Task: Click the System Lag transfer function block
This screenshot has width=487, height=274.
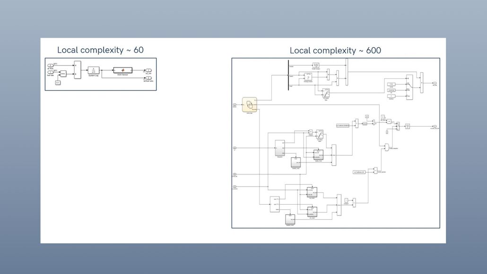Action: (x=94, y=70)
